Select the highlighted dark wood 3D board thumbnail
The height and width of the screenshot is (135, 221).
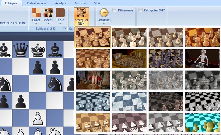click(x=93, y=37)
